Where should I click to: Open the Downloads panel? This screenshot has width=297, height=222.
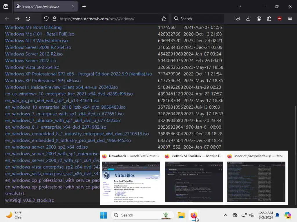pyautogui.click(x=248, y=18)
